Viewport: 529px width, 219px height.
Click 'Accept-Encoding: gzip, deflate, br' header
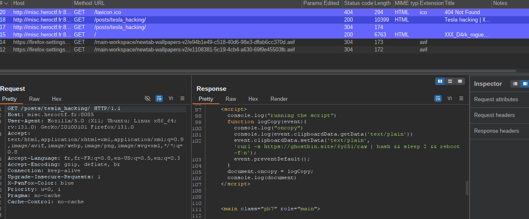64,164
